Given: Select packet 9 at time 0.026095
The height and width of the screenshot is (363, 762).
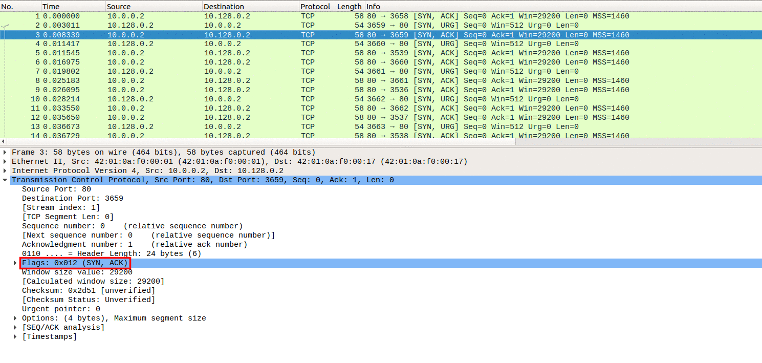Looking at the screenshot, I should [x=381, y=90].
